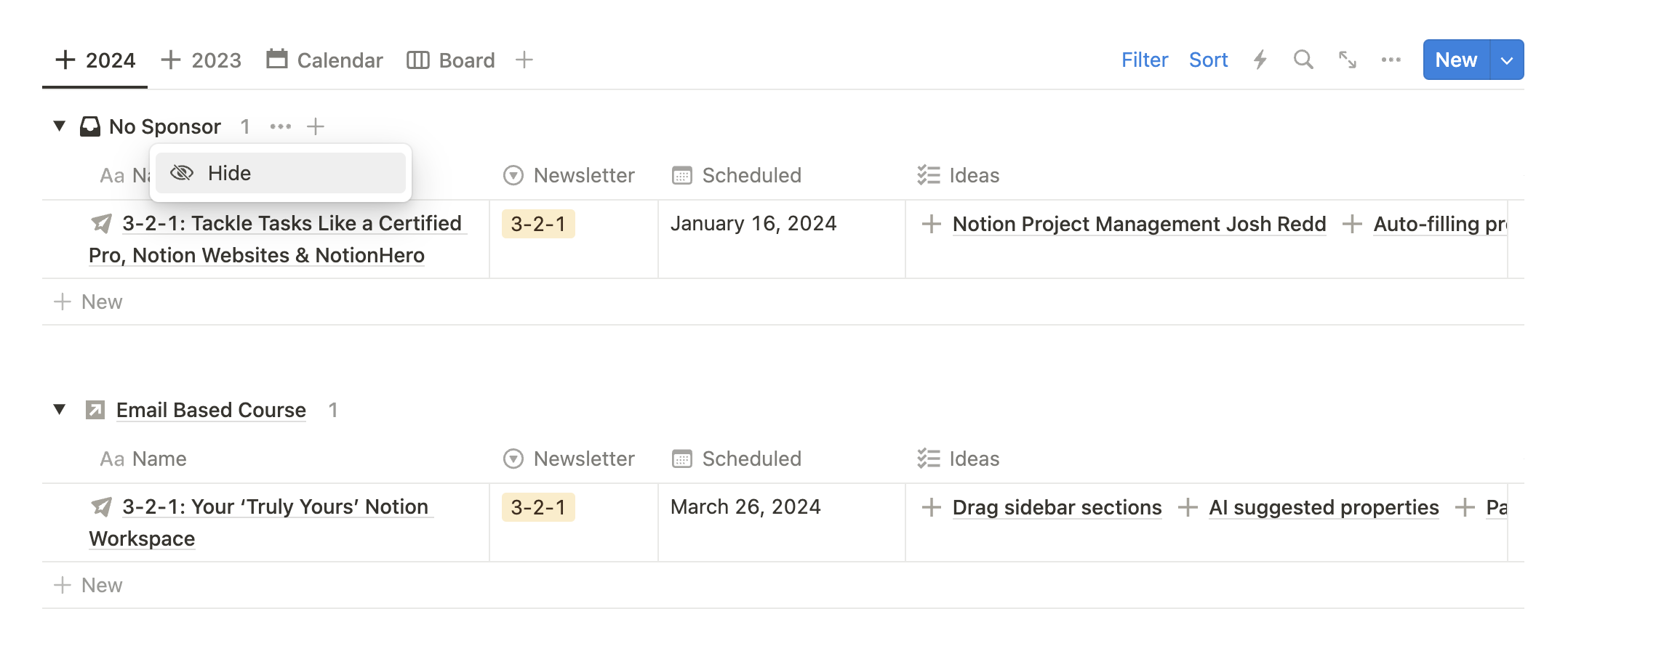1664x654 pixels.
Task: Click the Newsletter select property icon
Action: [x=512, y=174]
